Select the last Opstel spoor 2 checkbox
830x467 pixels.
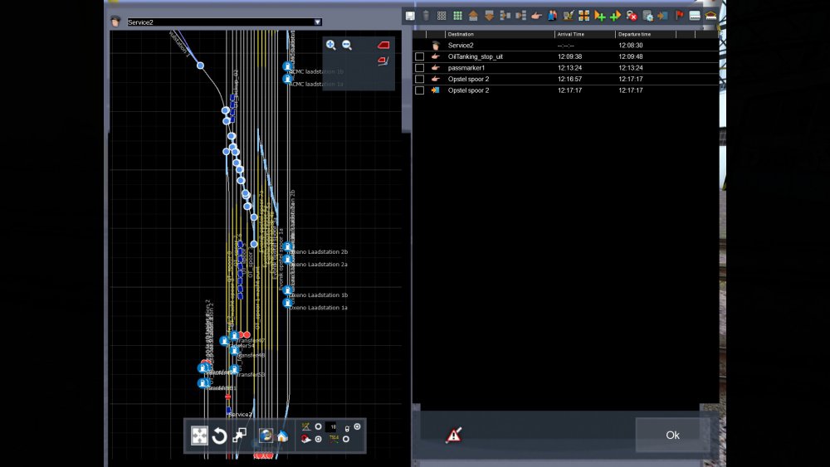(x=420, y=90)
